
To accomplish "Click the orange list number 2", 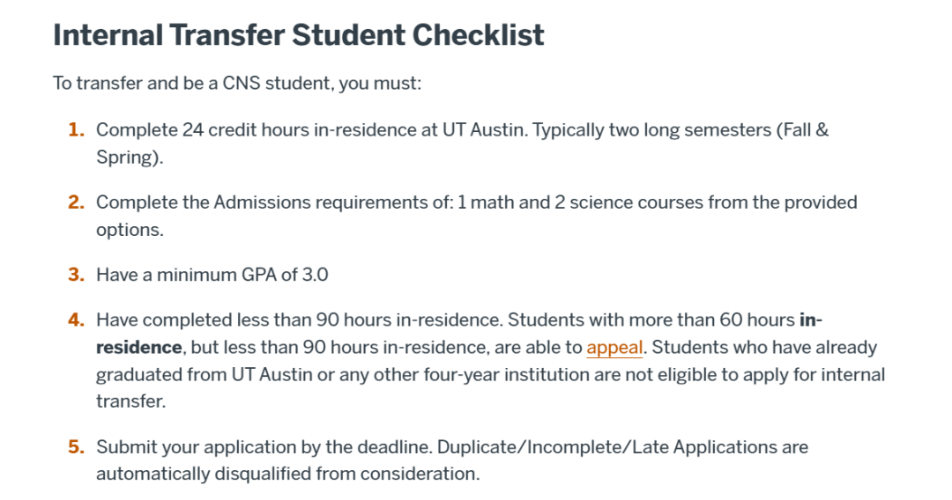I will pos(77,202).
